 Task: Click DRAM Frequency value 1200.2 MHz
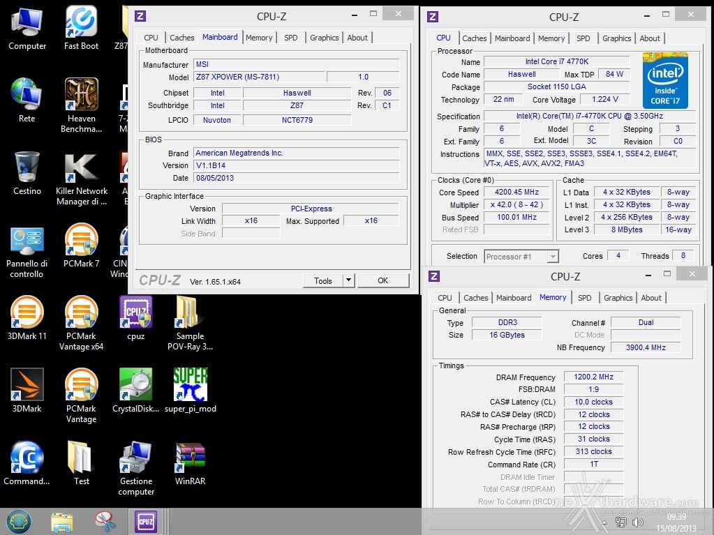593,377
